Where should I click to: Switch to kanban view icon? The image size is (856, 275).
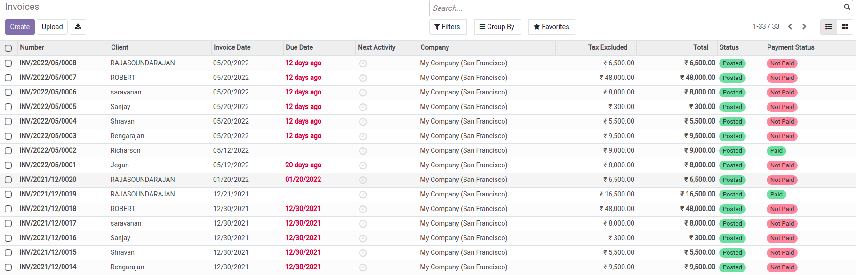pyautogui.click(x=845, y=27)
